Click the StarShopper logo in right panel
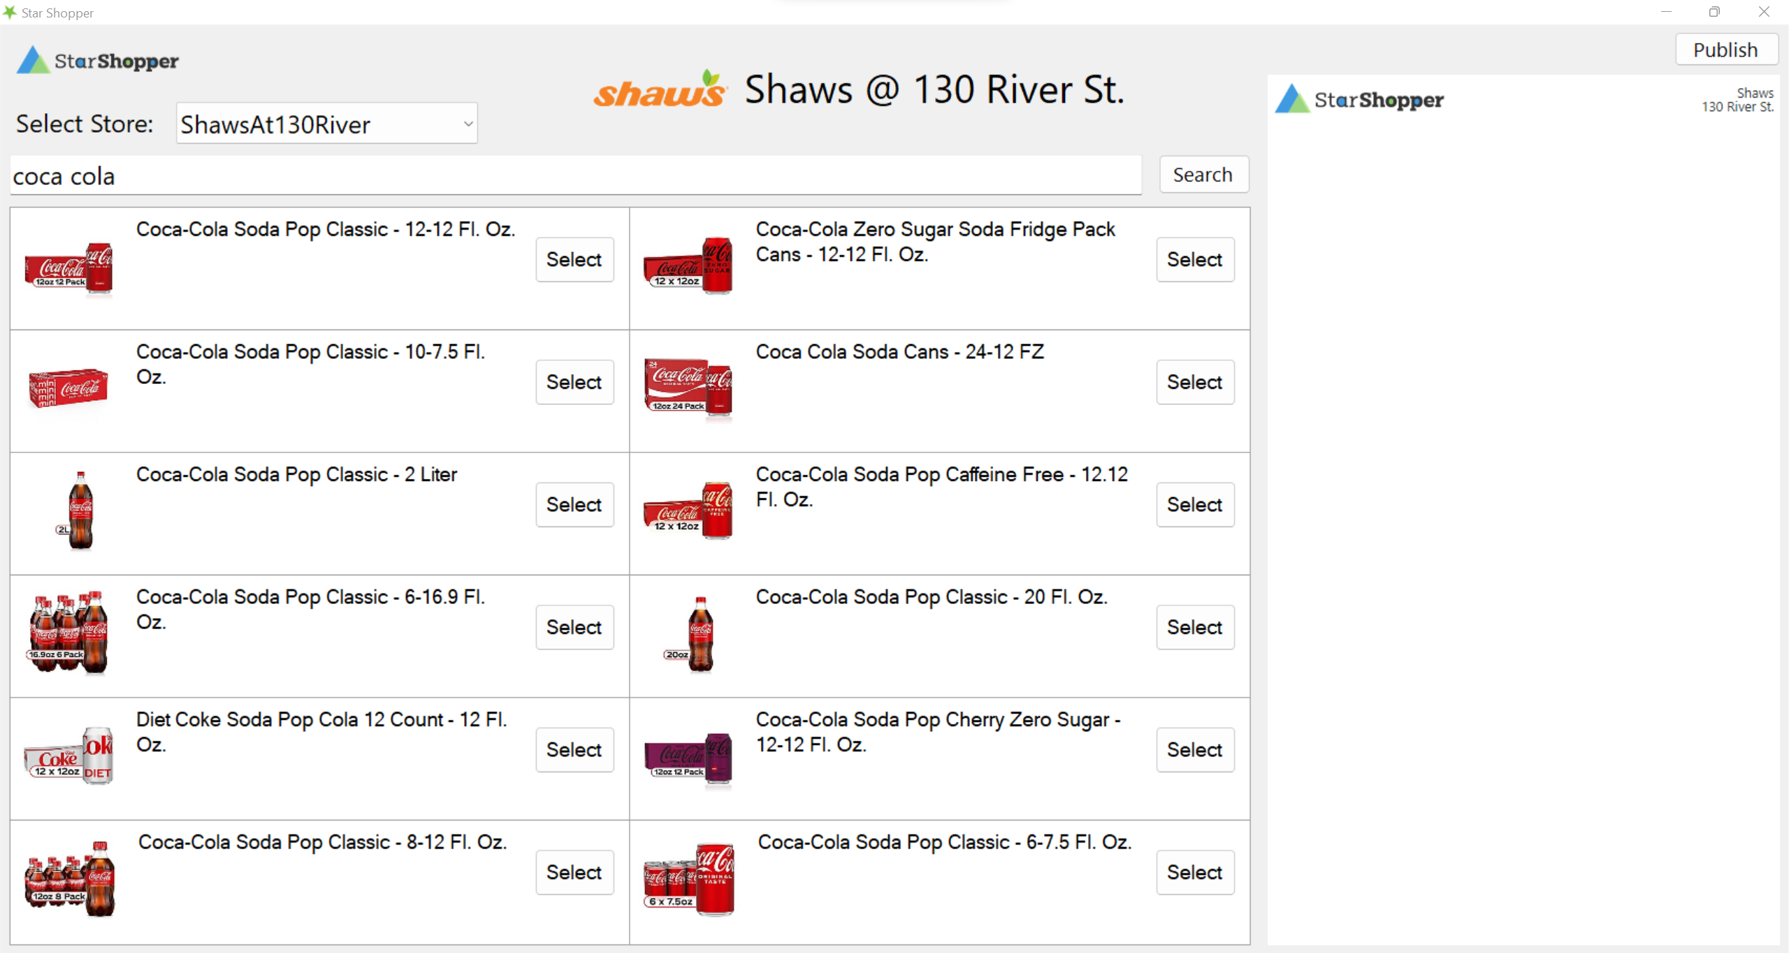This screenshot has width=1789, height=953. [1359, 99]
